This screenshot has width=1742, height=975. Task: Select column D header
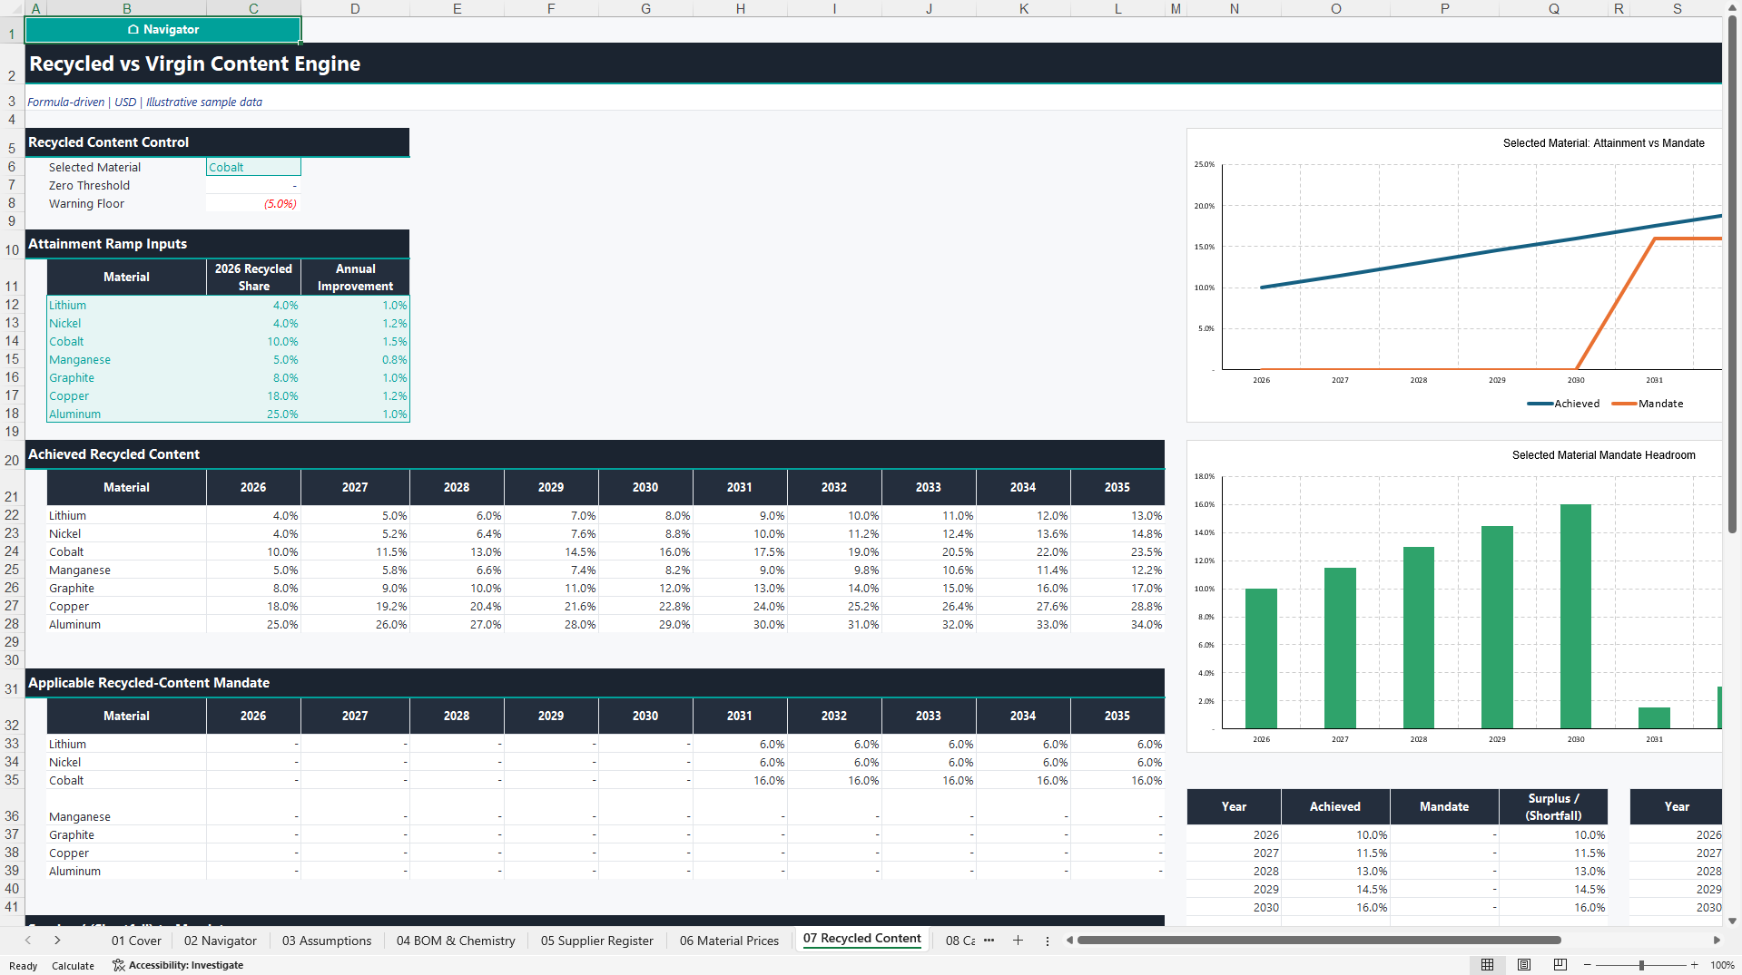coord(355,8)
